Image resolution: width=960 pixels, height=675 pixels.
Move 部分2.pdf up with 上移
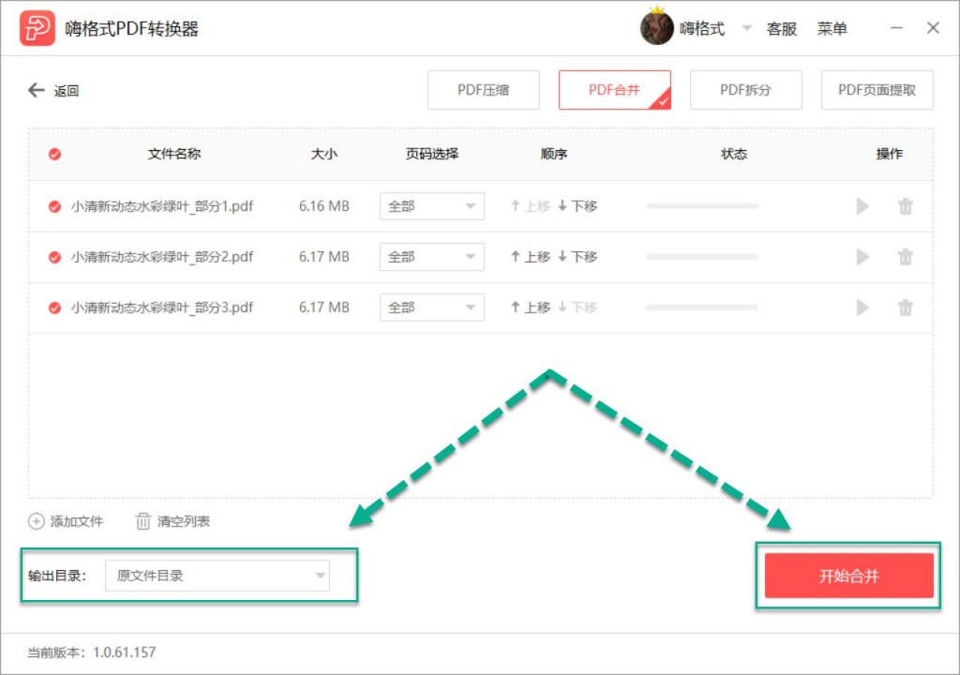tap(531, 257)
